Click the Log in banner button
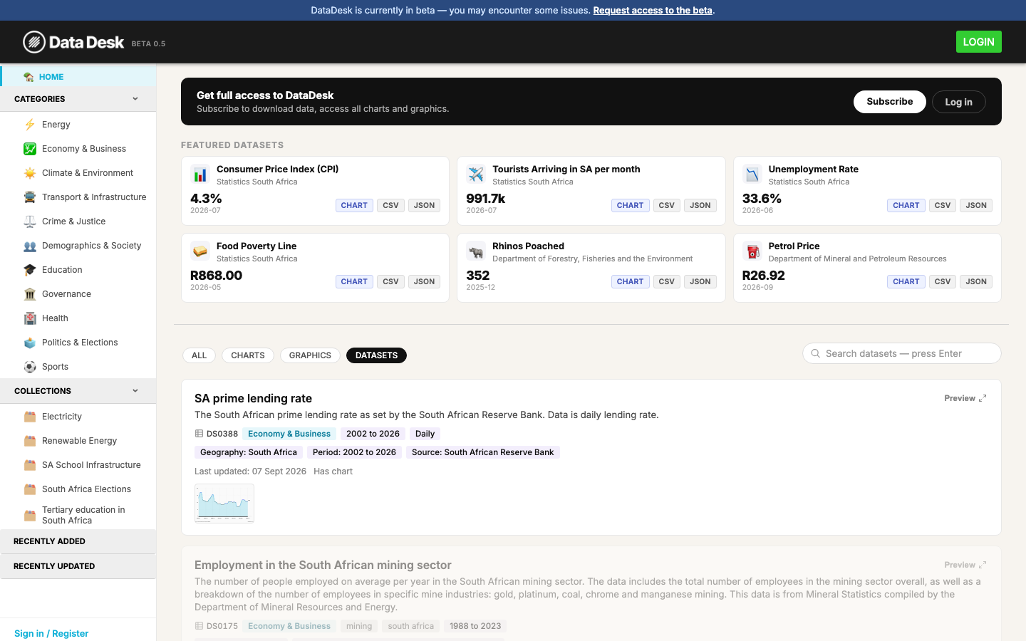Viewport: 1026px width, 641px height. (x=959, y=102)
